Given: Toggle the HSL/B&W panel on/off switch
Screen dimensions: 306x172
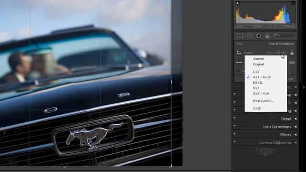Looking at the screenshot, I should coord(235,102).
